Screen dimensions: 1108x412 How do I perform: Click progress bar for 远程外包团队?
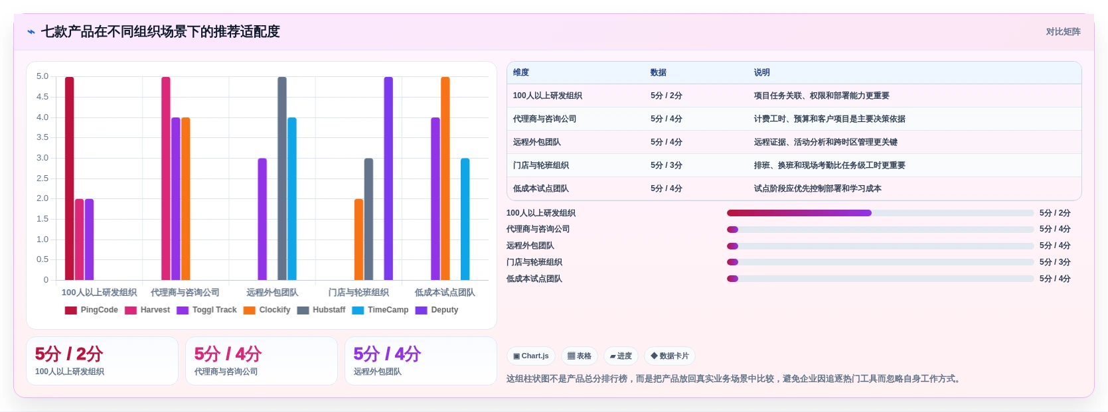coord(880,246)
